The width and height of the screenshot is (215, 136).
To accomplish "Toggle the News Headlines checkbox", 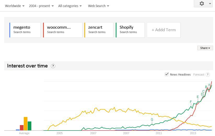I will pos(166,74).
